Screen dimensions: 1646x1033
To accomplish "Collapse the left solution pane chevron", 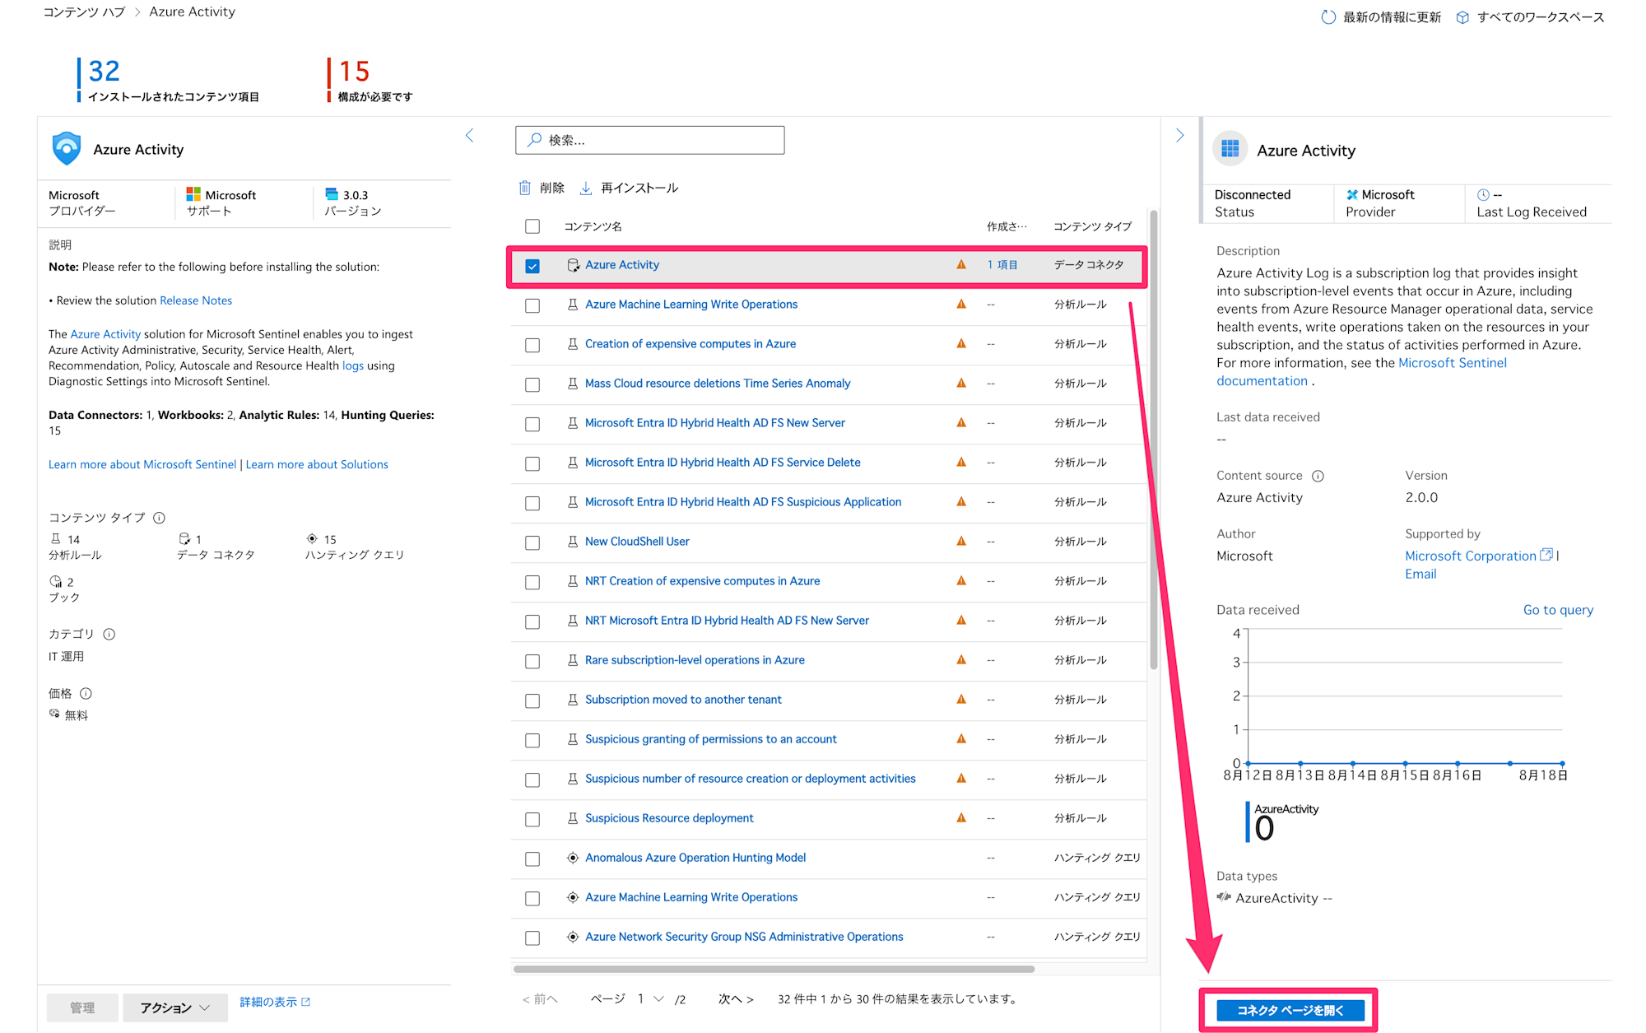I will (x=469, y=135).
